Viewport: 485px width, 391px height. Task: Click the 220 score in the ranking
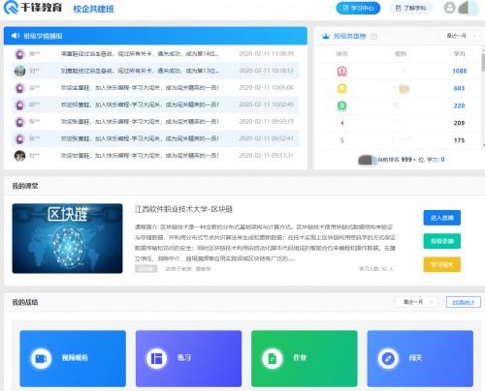pyautogui.click(x=459, y=105)
